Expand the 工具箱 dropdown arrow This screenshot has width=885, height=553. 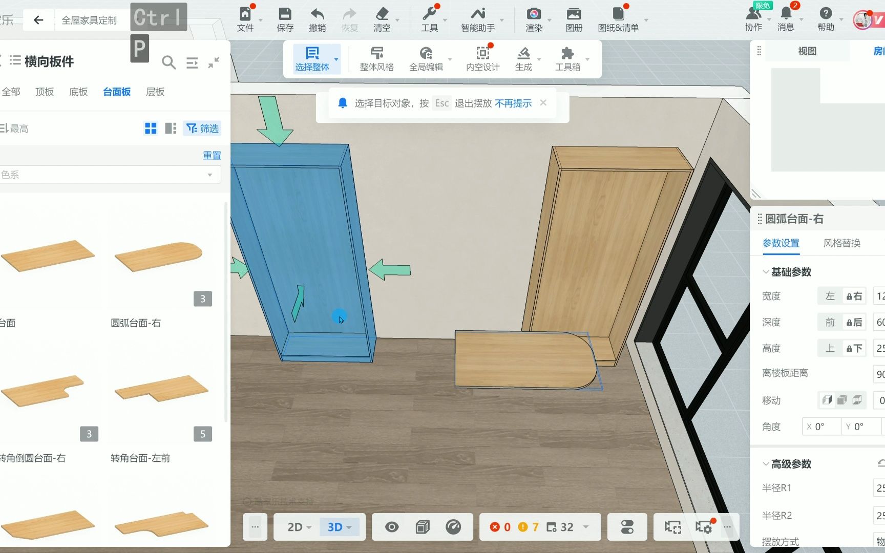click(587, 59)
